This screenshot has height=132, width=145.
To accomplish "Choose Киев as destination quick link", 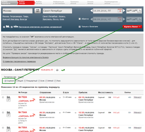I will point(62,19).
